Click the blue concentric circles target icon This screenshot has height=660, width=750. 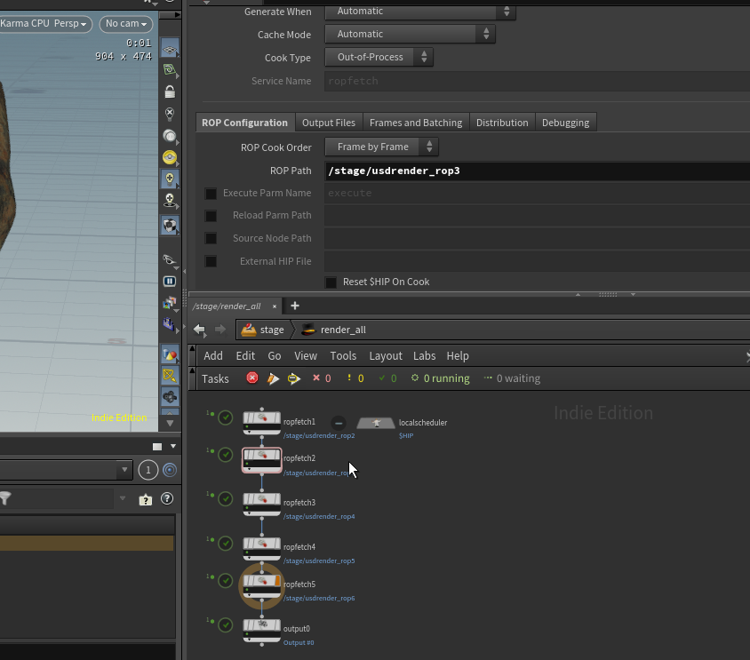coord(170,470)
